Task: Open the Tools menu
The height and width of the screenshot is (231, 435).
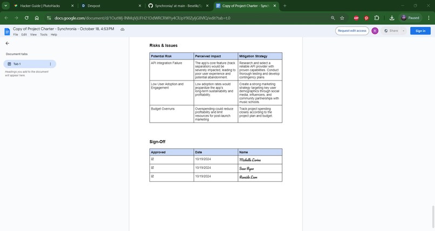Action: (44, 35)
